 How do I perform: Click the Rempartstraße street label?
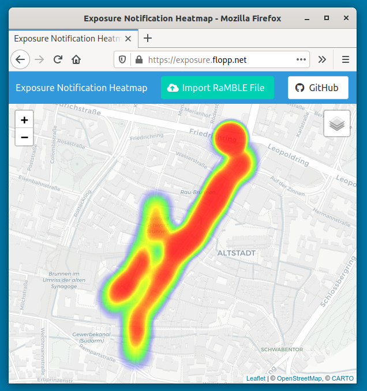coord(98,353)
